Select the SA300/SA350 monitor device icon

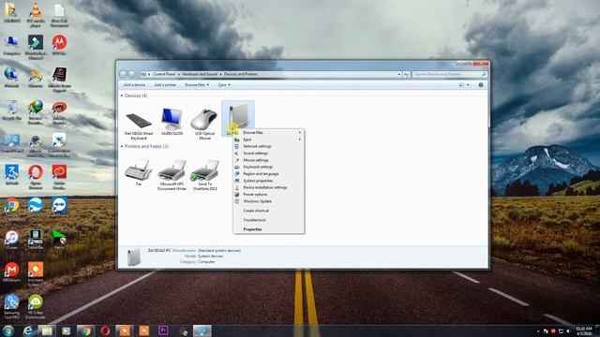pyautogui.click(x=172, y=119)
